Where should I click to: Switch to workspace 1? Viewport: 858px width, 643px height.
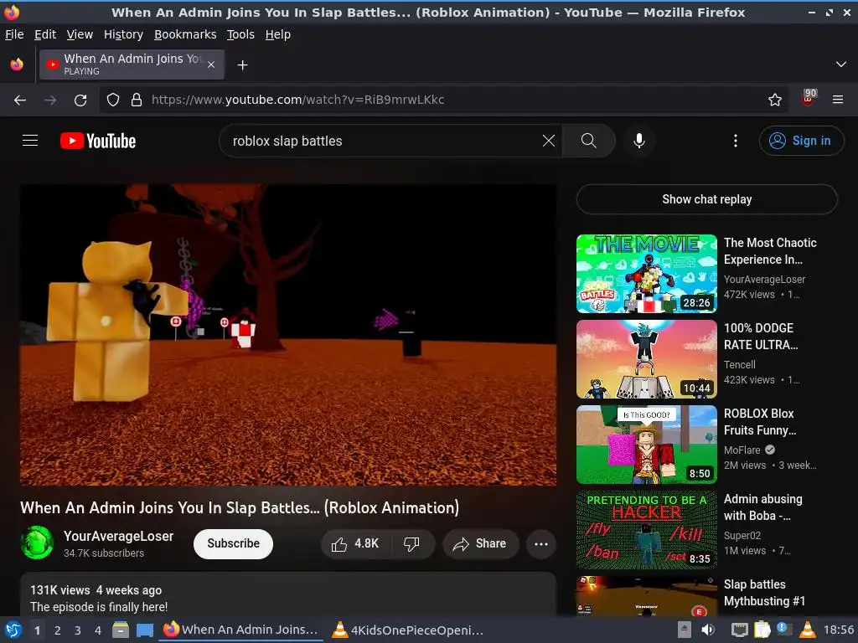[x=37, y=630]
